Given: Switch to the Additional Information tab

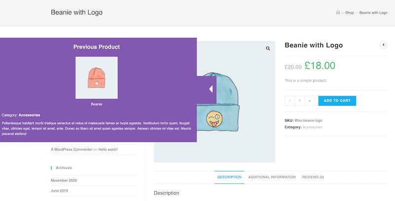Looking at the screenshot, I should coord(272,177).
